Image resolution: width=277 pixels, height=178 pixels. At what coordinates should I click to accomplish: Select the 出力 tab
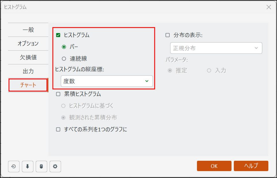pos(28,71)
